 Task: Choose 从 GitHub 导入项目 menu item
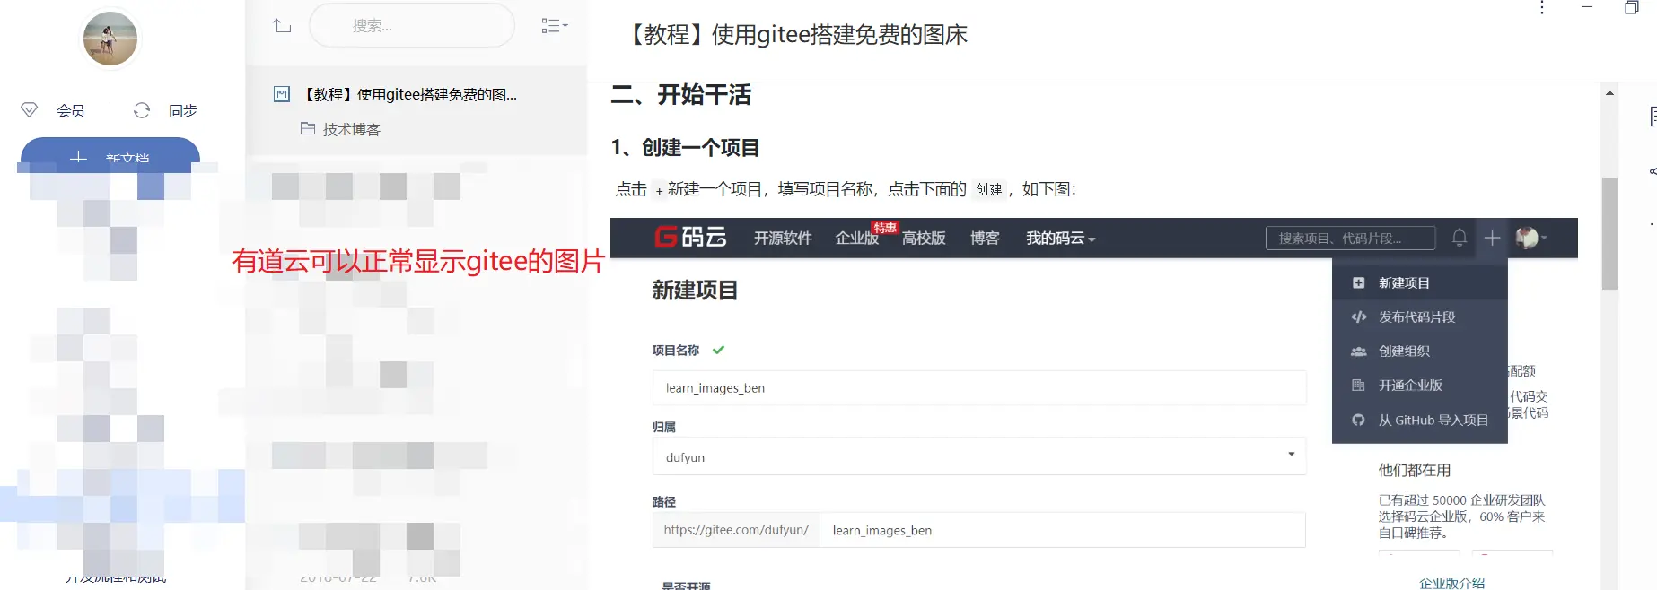[x=1420, y=420]
